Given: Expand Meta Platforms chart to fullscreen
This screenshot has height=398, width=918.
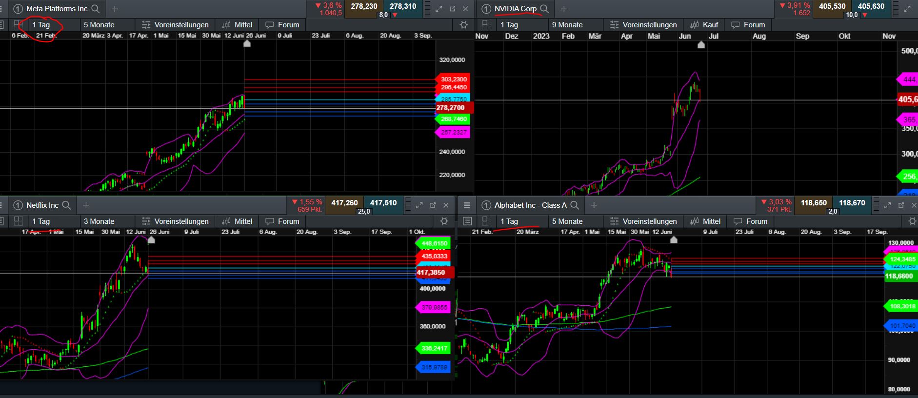Looking at the screenshot, I should pyautogui.click(x=439, y=9).
